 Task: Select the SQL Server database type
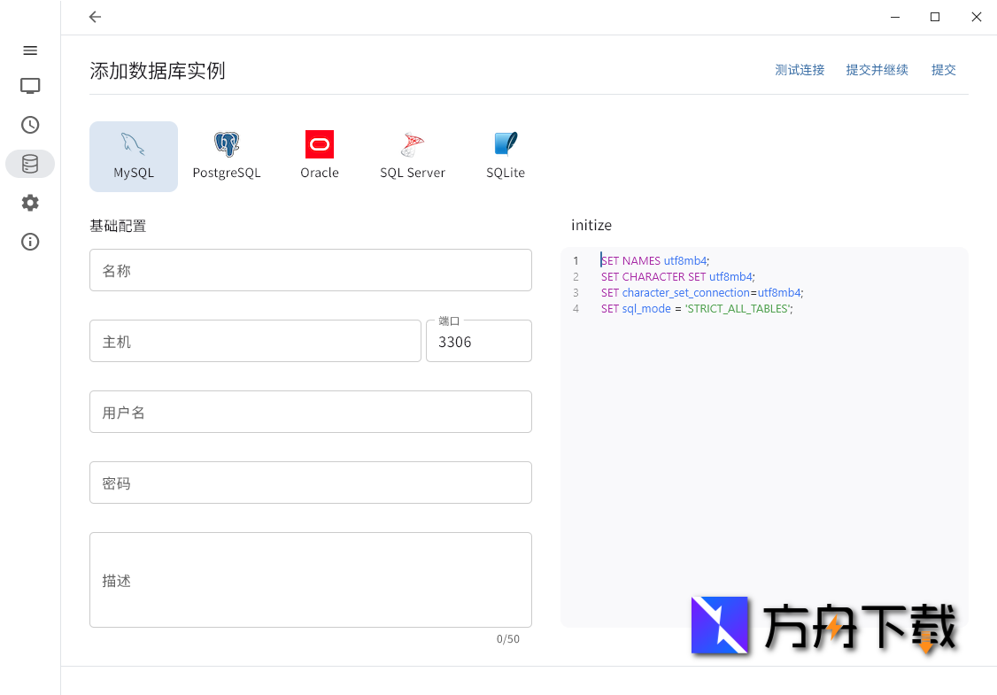coord(413,157)
